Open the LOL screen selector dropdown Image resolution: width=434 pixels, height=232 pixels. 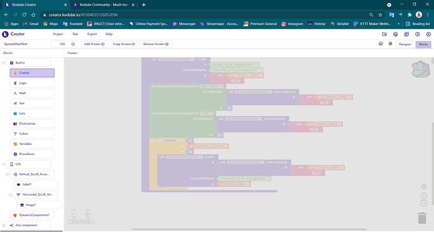pos(65,44)
